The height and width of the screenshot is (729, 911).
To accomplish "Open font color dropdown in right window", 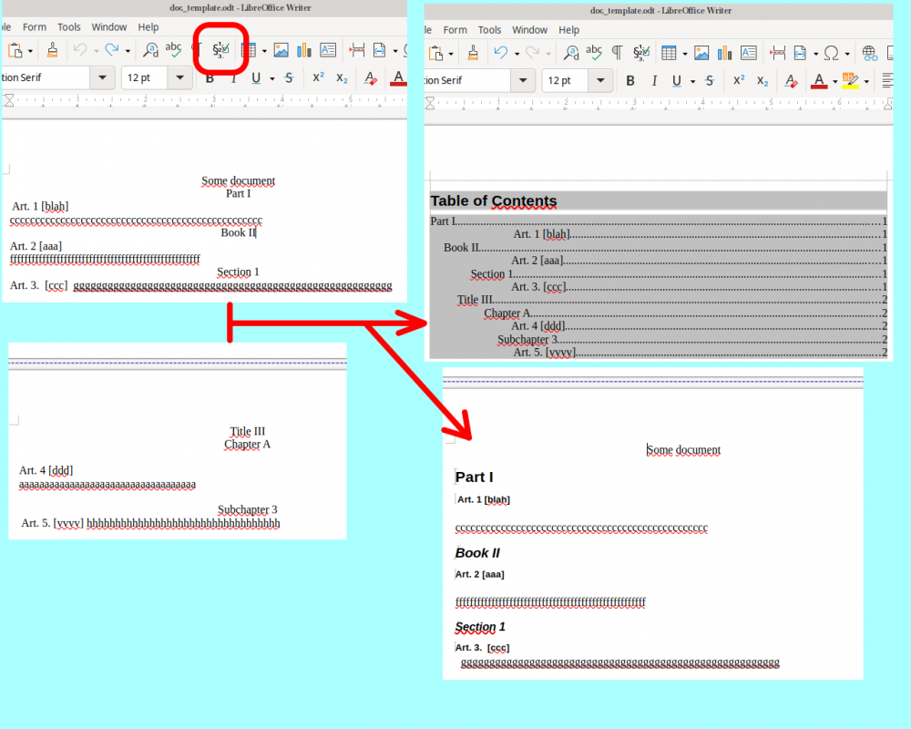I will click(834, 81).
